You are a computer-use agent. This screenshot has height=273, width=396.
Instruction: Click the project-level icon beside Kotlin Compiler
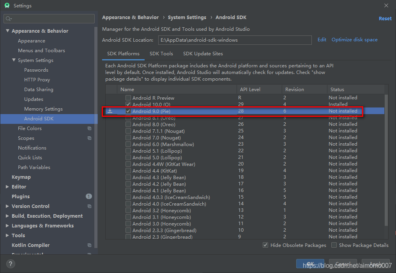pos(89,245)
